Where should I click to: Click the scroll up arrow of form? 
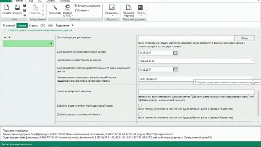coord(258,37)
